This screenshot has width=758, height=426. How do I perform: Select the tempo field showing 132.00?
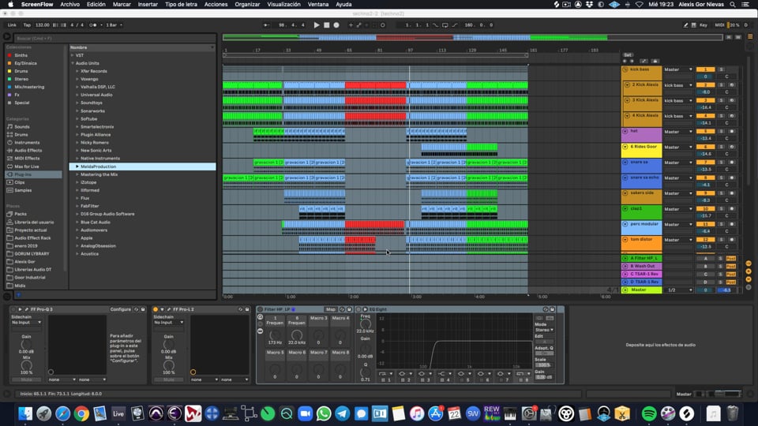[x=42, y=25]
